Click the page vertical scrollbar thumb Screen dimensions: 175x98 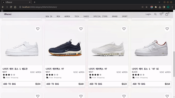point(174,64)
